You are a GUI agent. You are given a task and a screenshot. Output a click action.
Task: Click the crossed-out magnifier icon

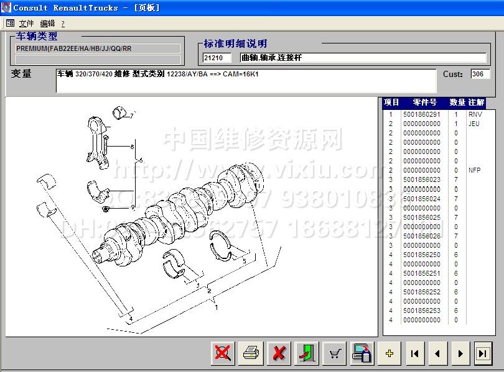coord(222,353)
